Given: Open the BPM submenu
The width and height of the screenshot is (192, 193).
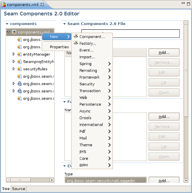Looking at the screenshot, I should click(92, 165).
